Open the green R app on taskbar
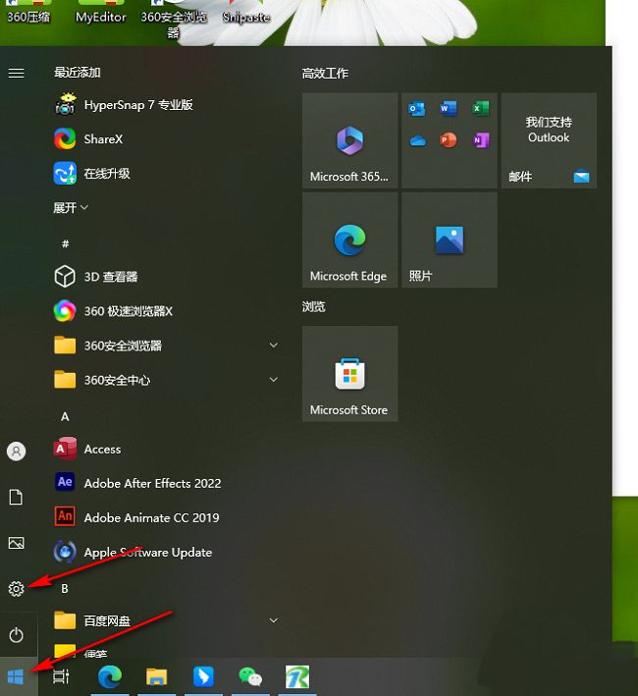 (297, 677)
